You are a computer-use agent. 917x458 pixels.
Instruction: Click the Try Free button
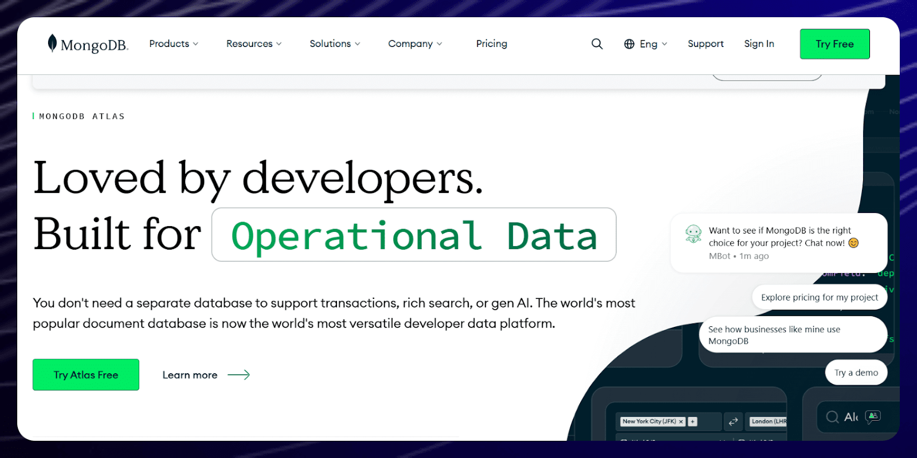[834, 44]
